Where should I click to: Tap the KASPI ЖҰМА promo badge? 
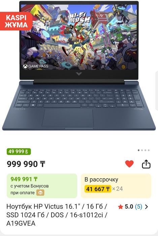(x=16, y=21)
